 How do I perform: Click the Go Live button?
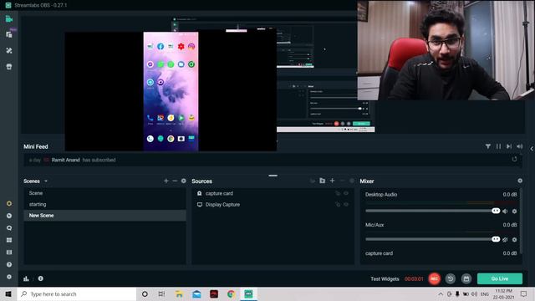pyautogui.click(x=500, y=278)
